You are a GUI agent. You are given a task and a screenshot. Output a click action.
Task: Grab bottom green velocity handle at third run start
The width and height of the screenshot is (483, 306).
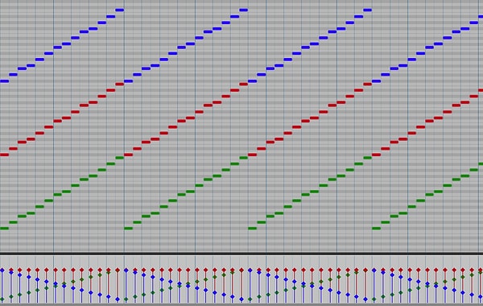pos(250,300)
